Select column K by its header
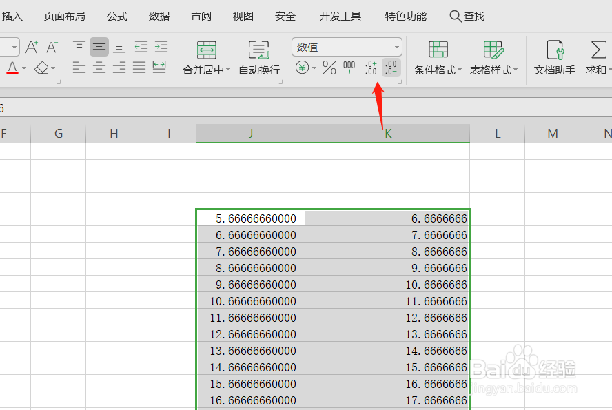This screenshot has width=612, height=410. point(387,132)
